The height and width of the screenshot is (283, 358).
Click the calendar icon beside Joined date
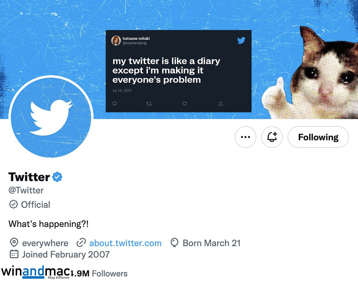click(14, 254)
